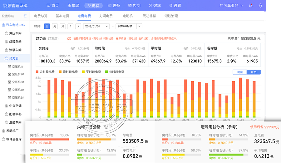Select the 月 time granularity button
Viewport: 281px width, 163px height.
tap(62, 27)
